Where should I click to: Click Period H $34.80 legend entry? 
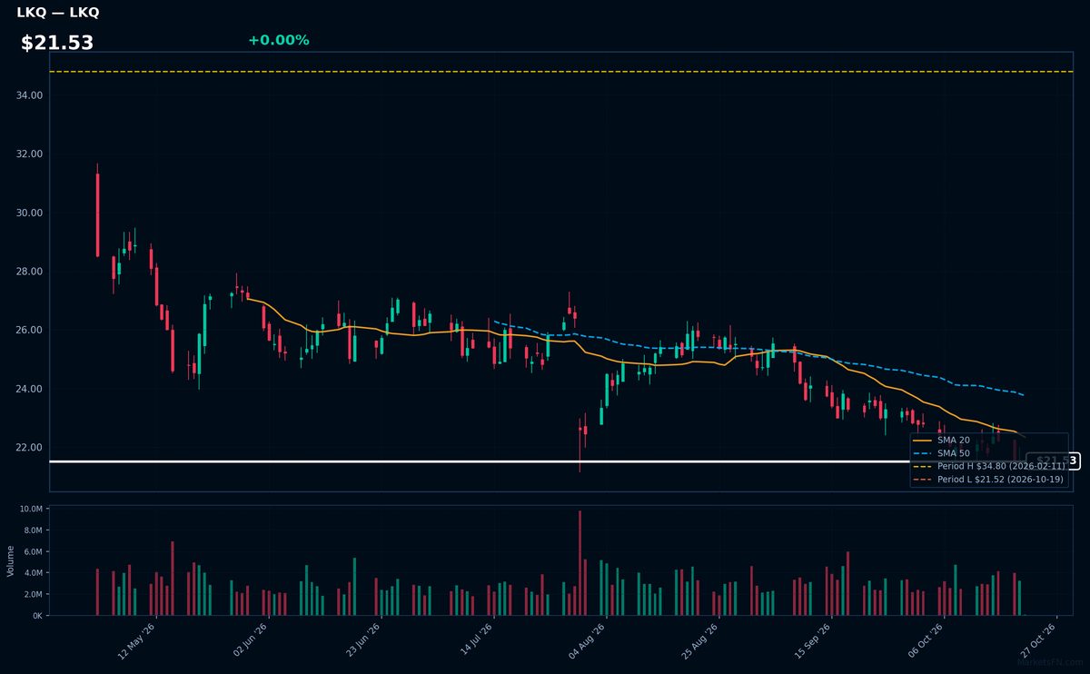(989, 465)
